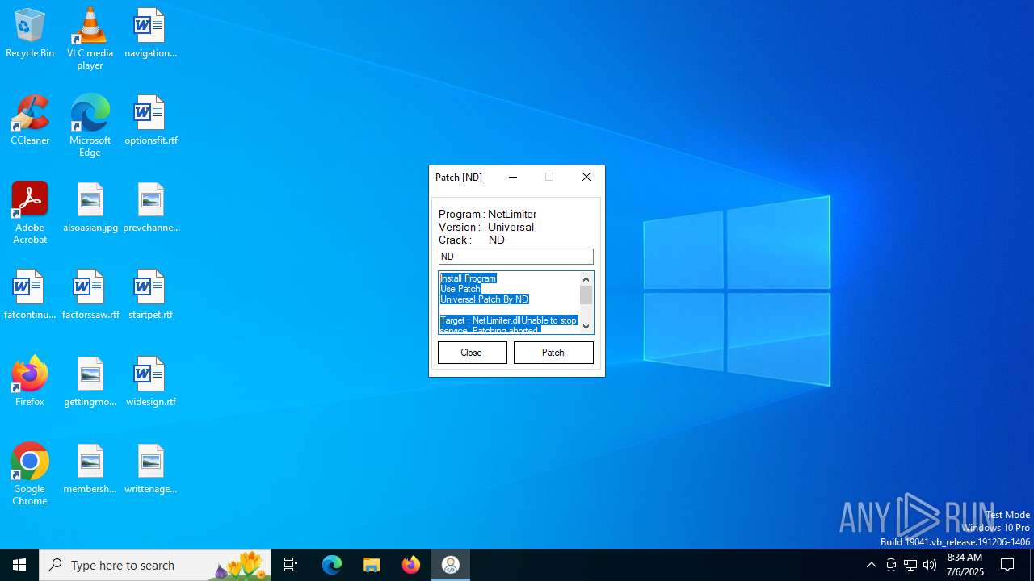The width and height of the screenshot is (1034, 581).
Task: Open the Recycle Bin desktop icon
Action: point(30,33)
